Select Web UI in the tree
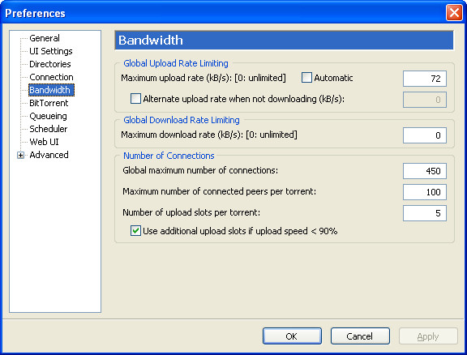The width and height of the screenshot is (467, 355). (x=44, y=142)
